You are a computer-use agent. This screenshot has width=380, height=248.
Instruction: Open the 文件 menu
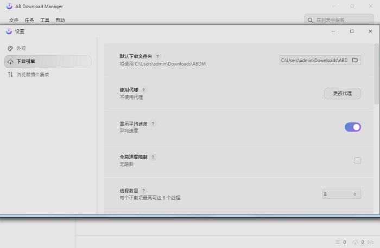coord(14,20)
